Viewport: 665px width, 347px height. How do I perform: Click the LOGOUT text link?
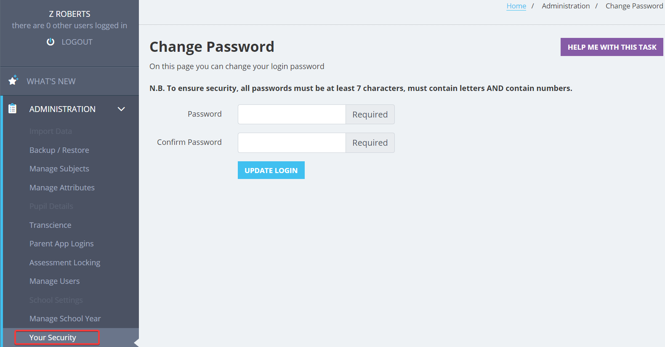click(77, 42)
